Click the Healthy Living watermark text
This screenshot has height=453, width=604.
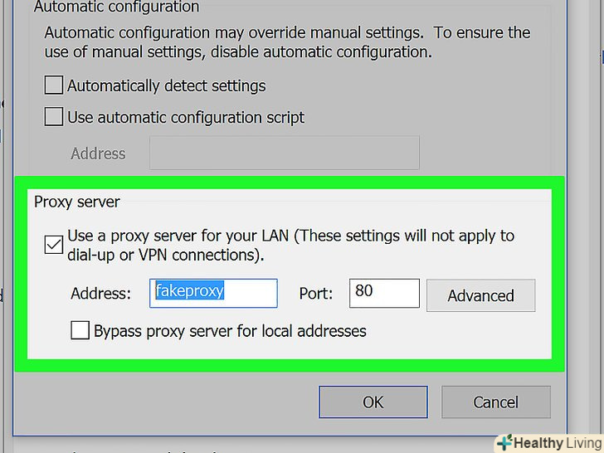pos(557,443)
